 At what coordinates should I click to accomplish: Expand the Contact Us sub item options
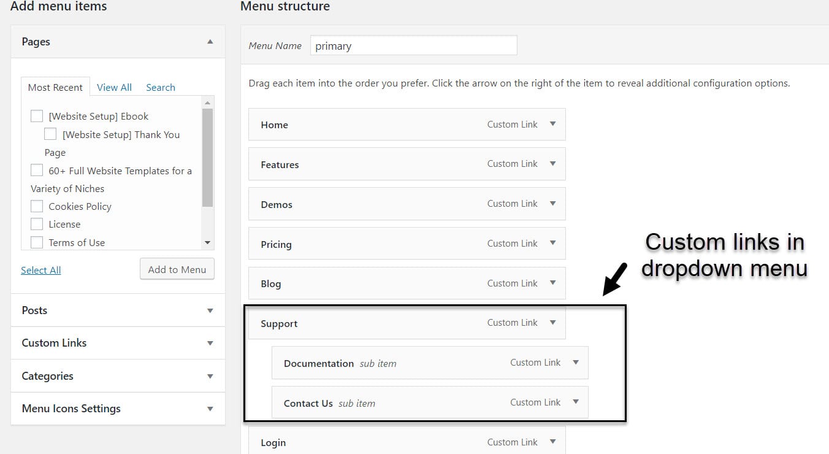coord(576,402)
